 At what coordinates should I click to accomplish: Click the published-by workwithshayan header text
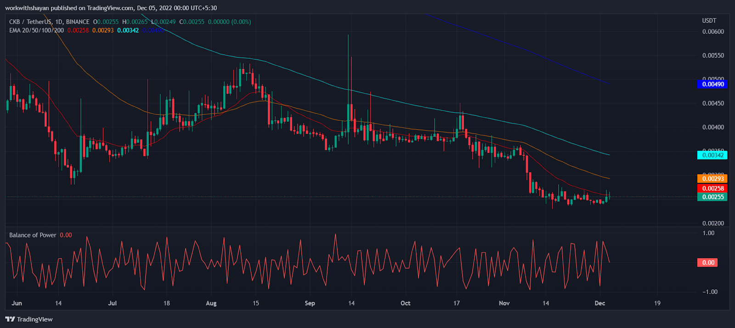[x=111, y=8]
